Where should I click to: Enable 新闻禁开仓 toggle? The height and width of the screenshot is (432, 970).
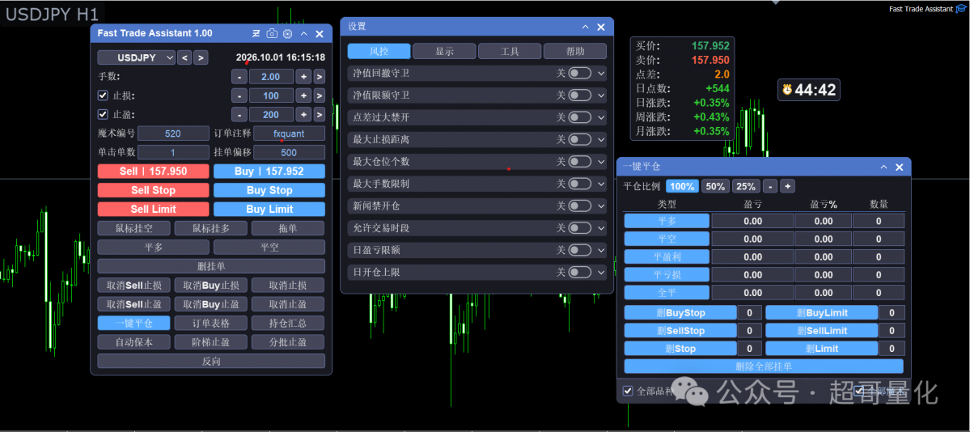[579, 205]
